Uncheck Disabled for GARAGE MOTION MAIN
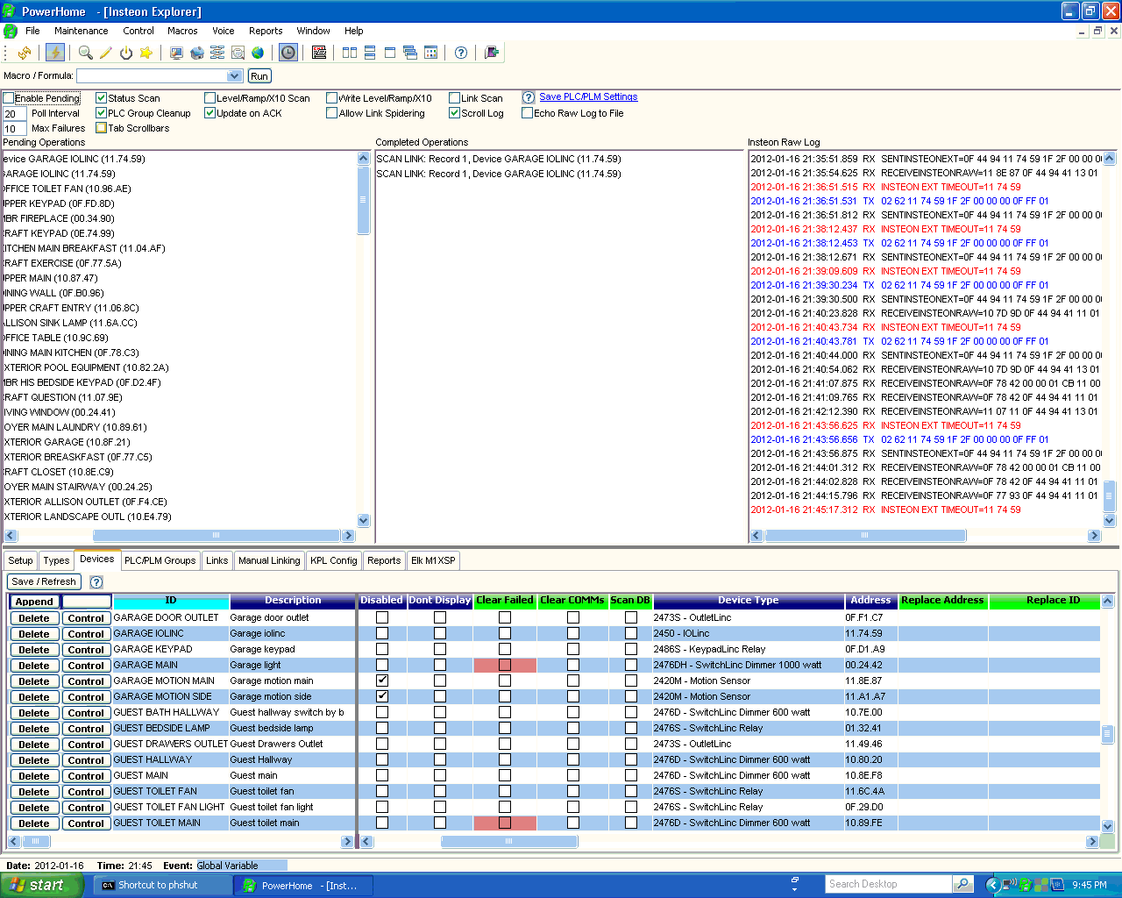 tap(382, 681)
